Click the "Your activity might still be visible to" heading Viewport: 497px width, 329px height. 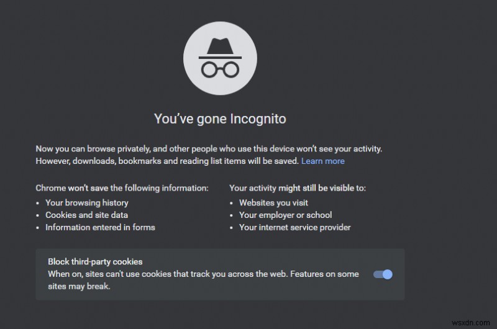[298, 188]
